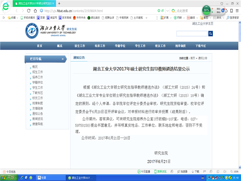Click the page vertical scrollbar
This screenshot has width=241, height=181.
[240, 95]
